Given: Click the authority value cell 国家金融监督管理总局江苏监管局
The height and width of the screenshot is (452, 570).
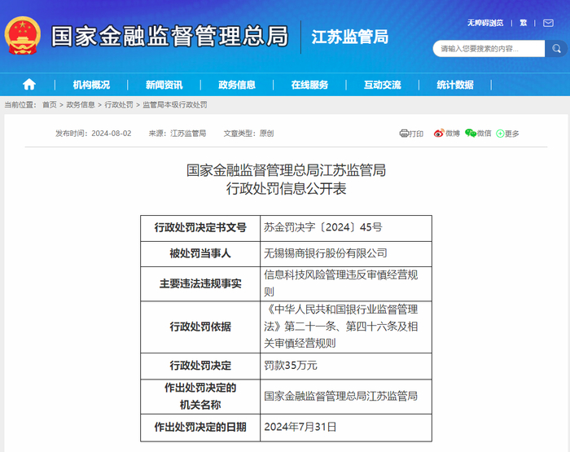Looking at the screenshot, I should click(346, 397).
